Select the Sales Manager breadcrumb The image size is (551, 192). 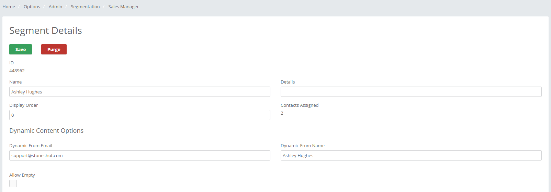pos(123,7)
